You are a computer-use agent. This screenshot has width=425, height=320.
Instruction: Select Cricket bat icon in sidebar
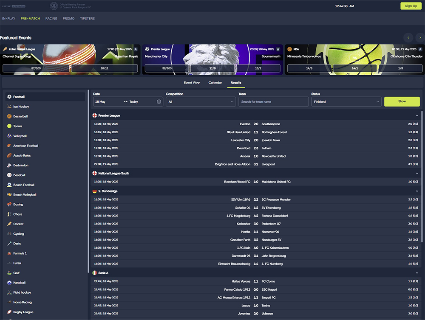pos(9,224)
